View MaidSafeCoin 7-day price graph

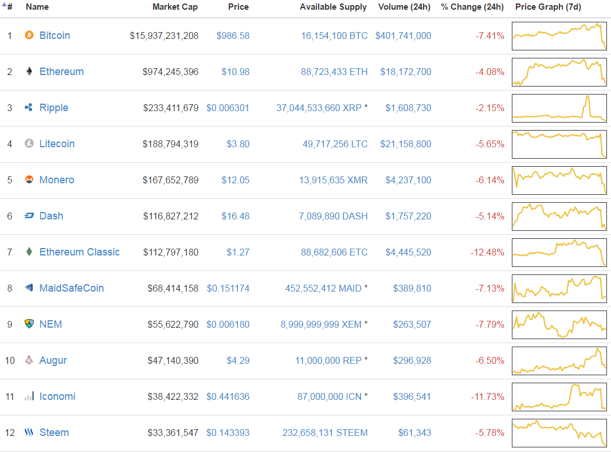pos(559,289)
